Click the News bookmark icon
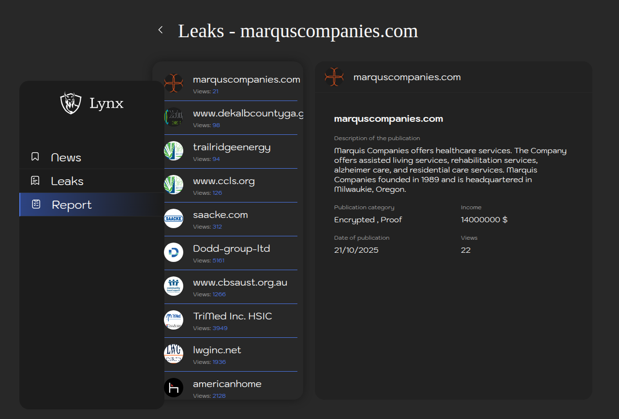The height and width of the screenshot is (419, 619). point(35,157)
